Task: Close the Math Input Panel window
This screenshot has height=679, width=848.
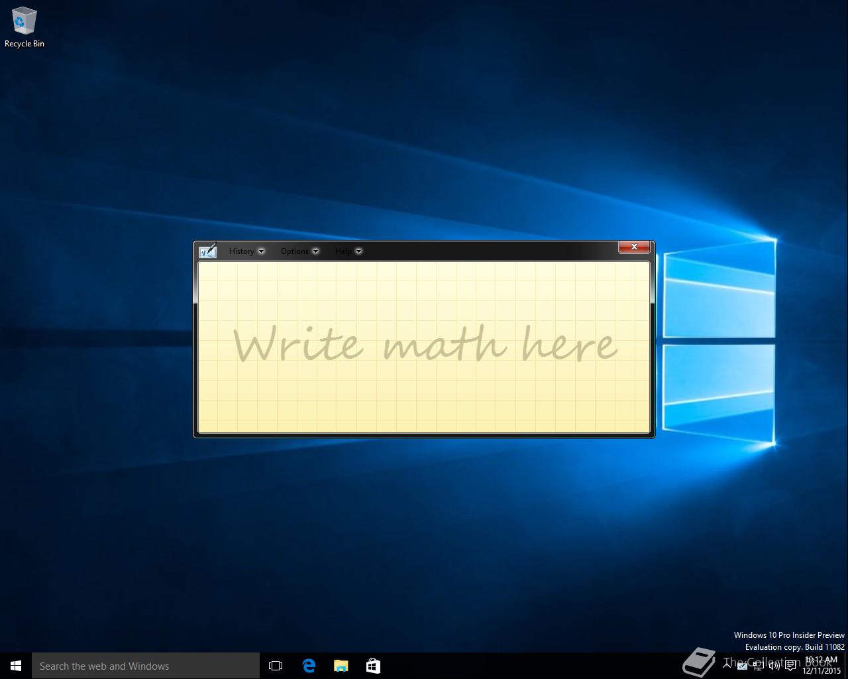Action: (634, 247)
